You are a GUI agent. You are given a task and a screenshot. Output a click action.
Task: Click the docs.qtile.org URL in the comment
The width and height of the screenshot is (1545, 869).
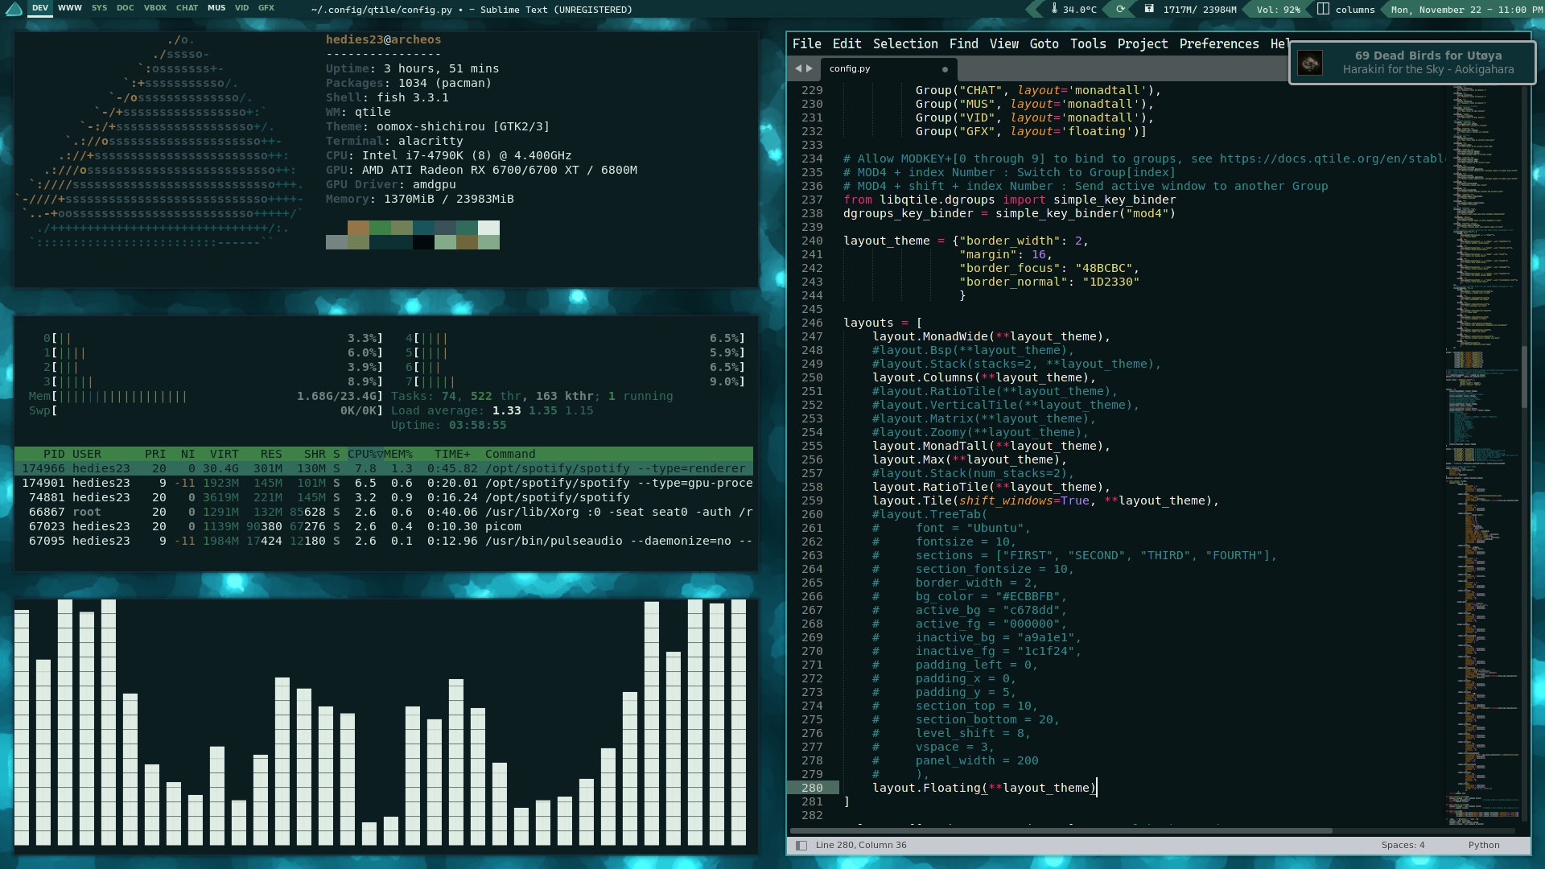(x=1333, y=159)
